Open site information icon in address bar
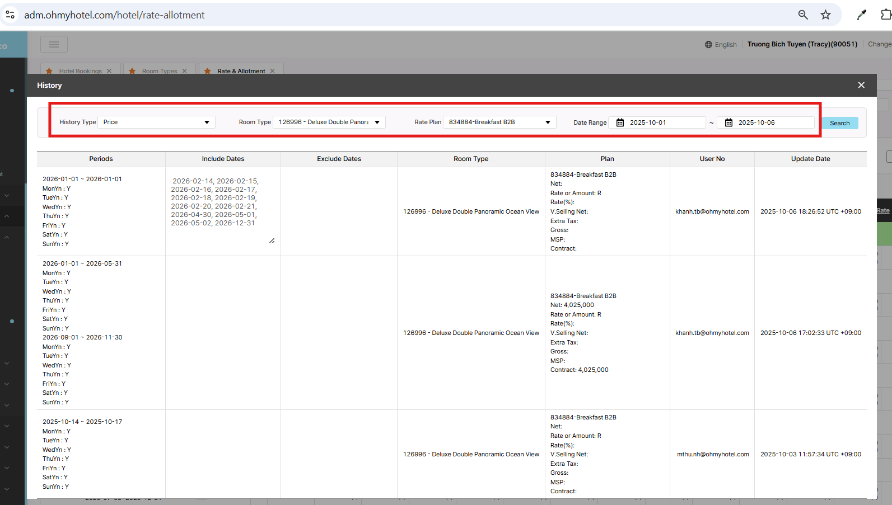Viewport: 892px width, 505px height. click(10, 15)
